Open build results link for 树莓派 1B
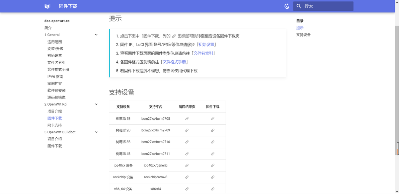This screenshot has height=194, width=399. (187, 119)
